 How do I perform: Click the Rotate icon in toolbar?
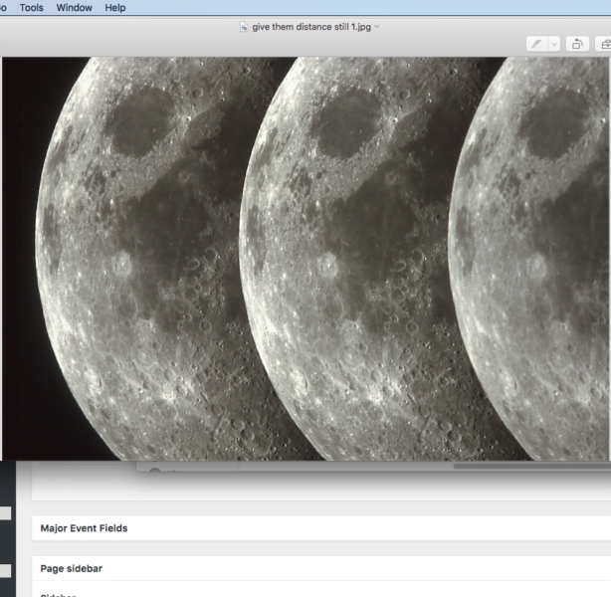click(x=577, y=44)
